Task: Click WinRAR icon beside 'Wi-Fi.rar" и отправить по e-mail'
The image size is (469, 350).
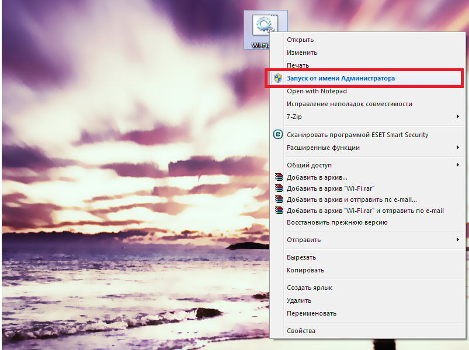Action: pos(279,210)
